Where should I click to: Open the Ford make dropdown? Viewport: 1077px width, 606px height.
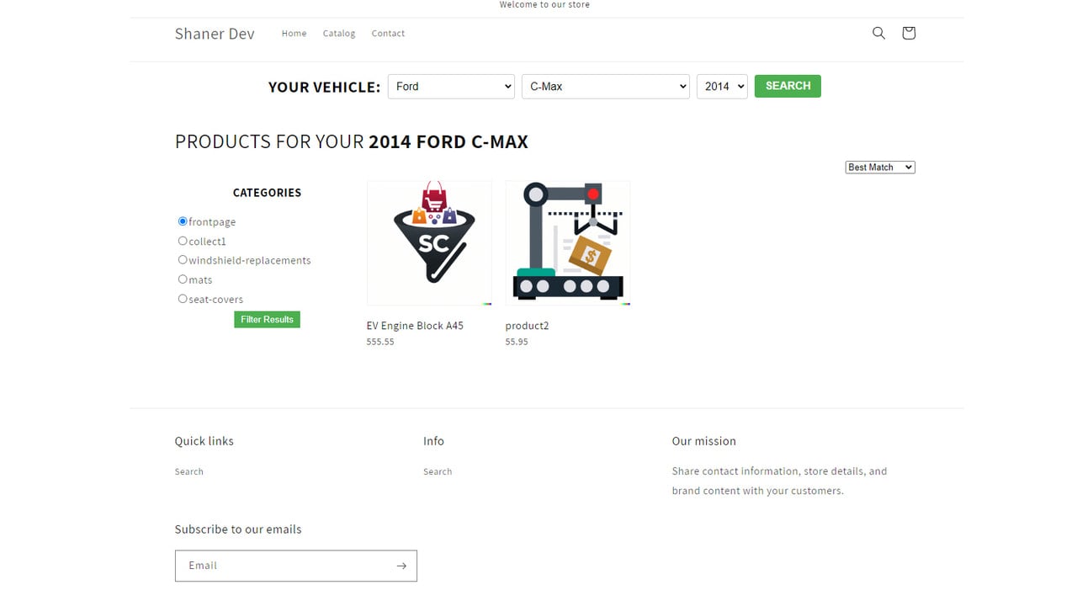451,87
